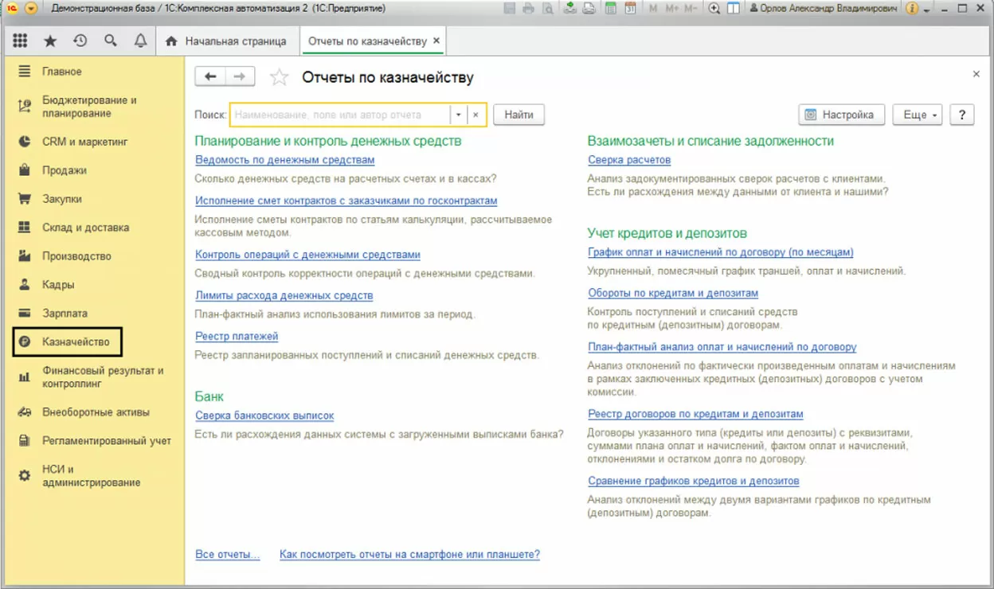Open the Главное section
Screen dimensions: 994x589
tap(62, 72)
